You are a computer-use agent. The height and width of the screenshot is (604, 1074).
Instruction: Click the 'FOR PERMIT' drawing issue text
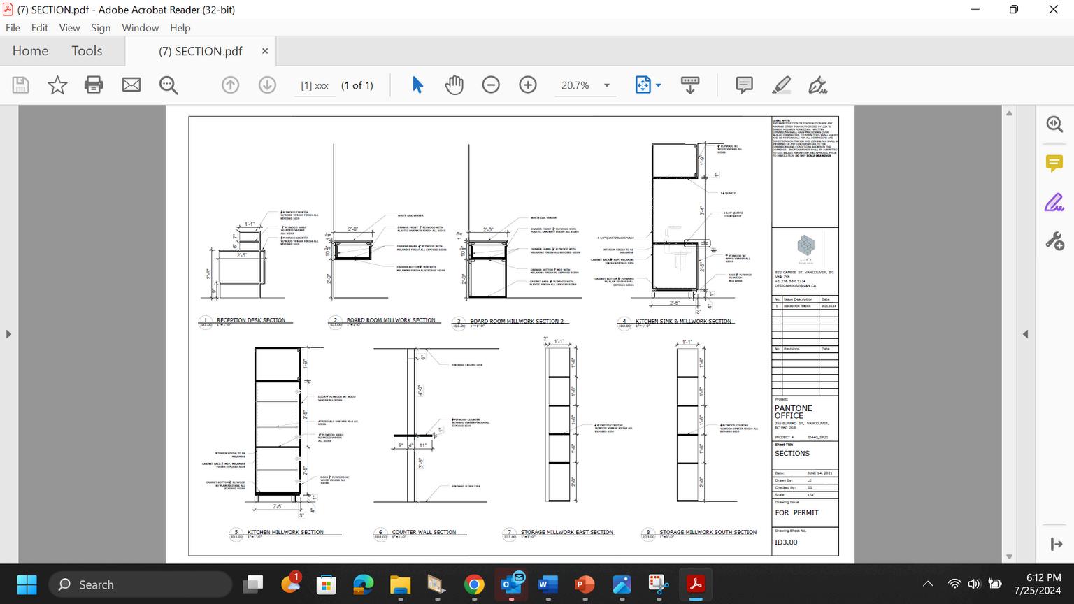coord(796,513)
